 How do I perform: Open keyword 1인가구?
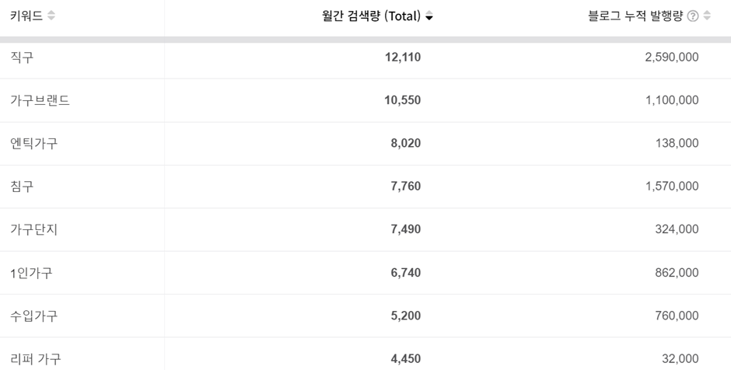(31, 273)
